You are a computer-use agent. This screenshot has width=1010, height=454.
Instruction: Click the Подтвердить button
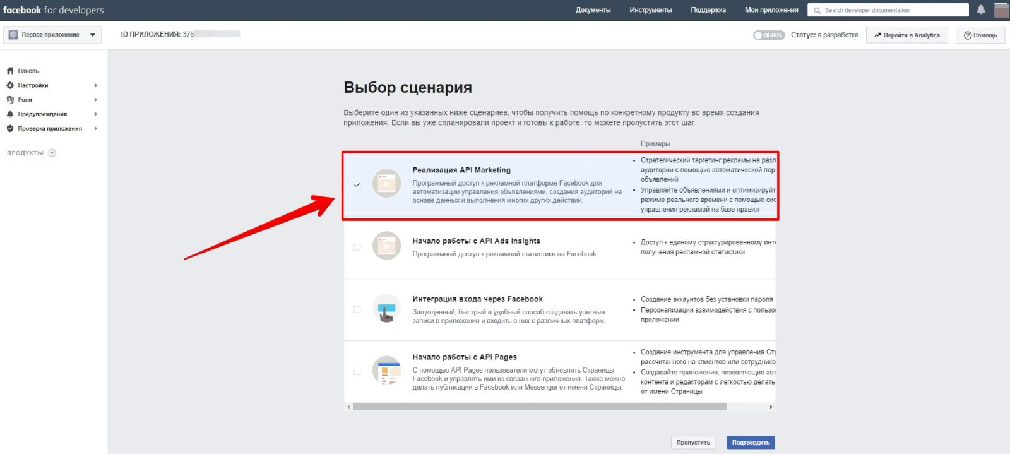751,443
